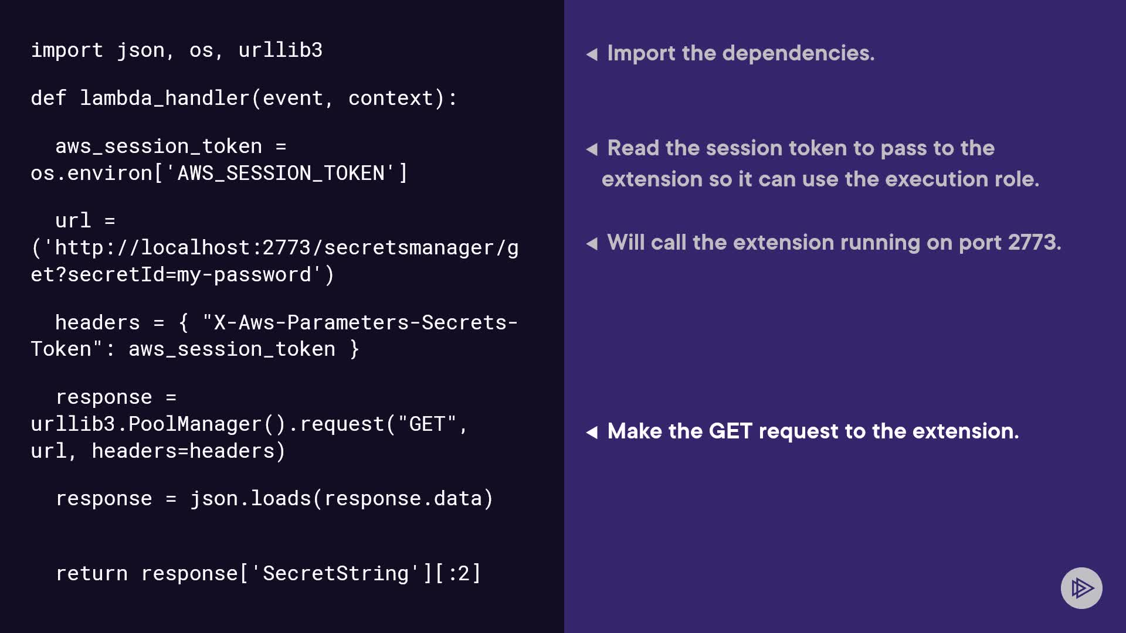Click the json.loads(response.data) line
The image size is (1126, 633).
coord(274,499)
